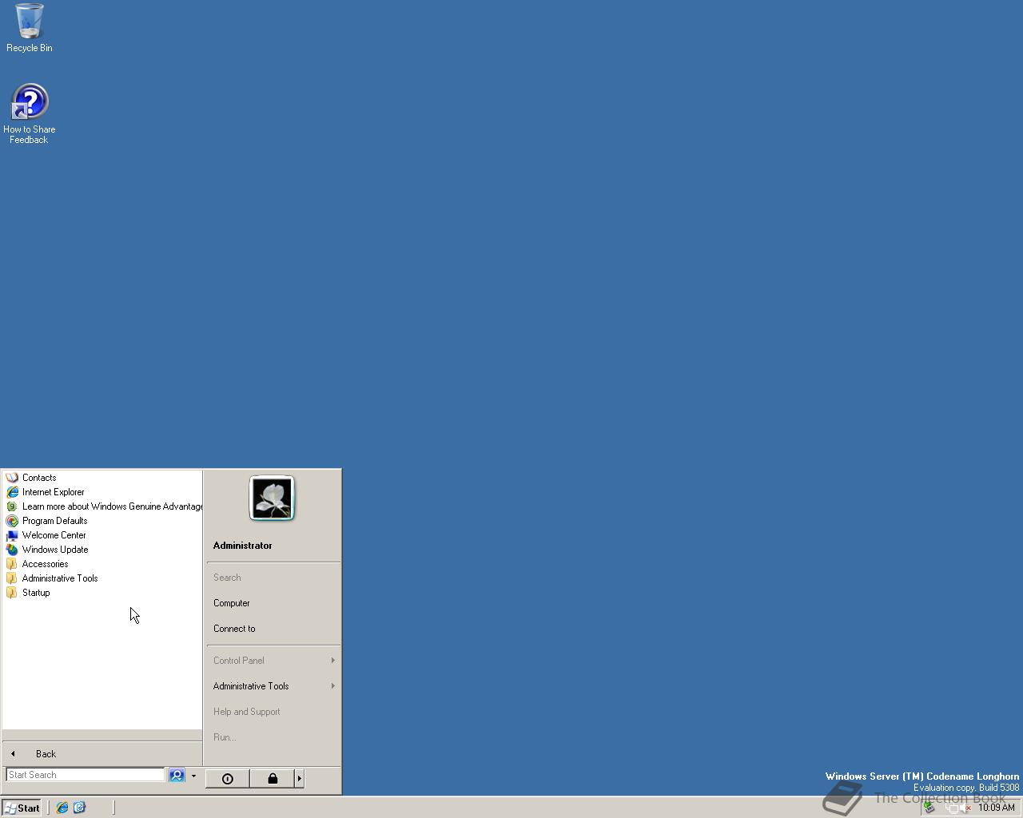Image resolution: width=1023 pixels, height=818 pixels.
Task: Select Search in the Start menu right pane
Action: [227, 578]
